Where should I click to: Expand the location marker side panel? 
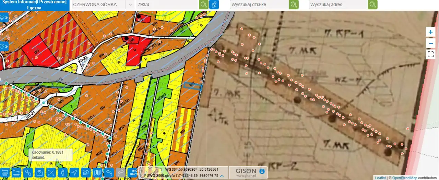coord(4,46)
